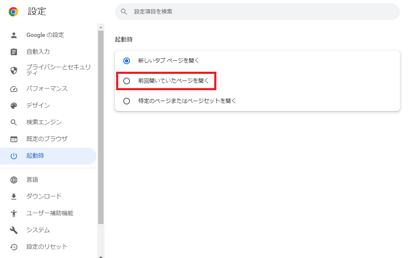This screenshot has height=258, width=418.
Task: Click the sidebar scrollbar down arrow
Action: (x=101, y=255)
